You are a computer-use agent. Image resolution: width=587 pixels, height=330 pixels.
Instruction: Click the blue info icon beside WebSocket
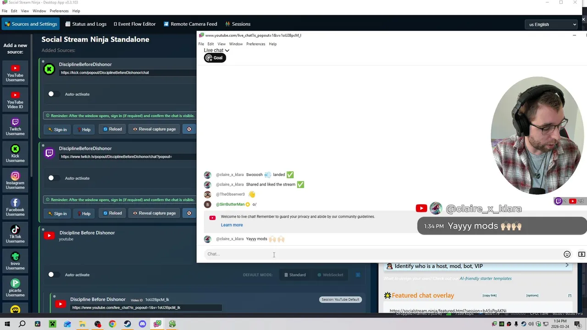point(358,275)
